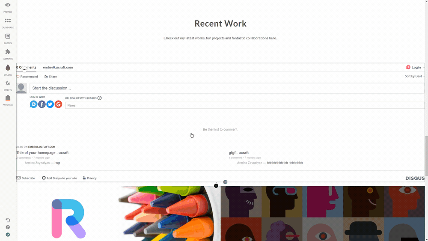Viewport: 428px width, 241px height.
Task: Click the undo arrow icon
Action: [x=8, y=220]
